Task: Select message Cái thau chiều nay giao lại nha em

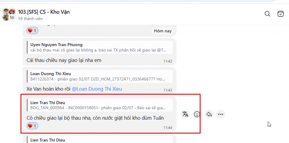Action: (64, 60)
